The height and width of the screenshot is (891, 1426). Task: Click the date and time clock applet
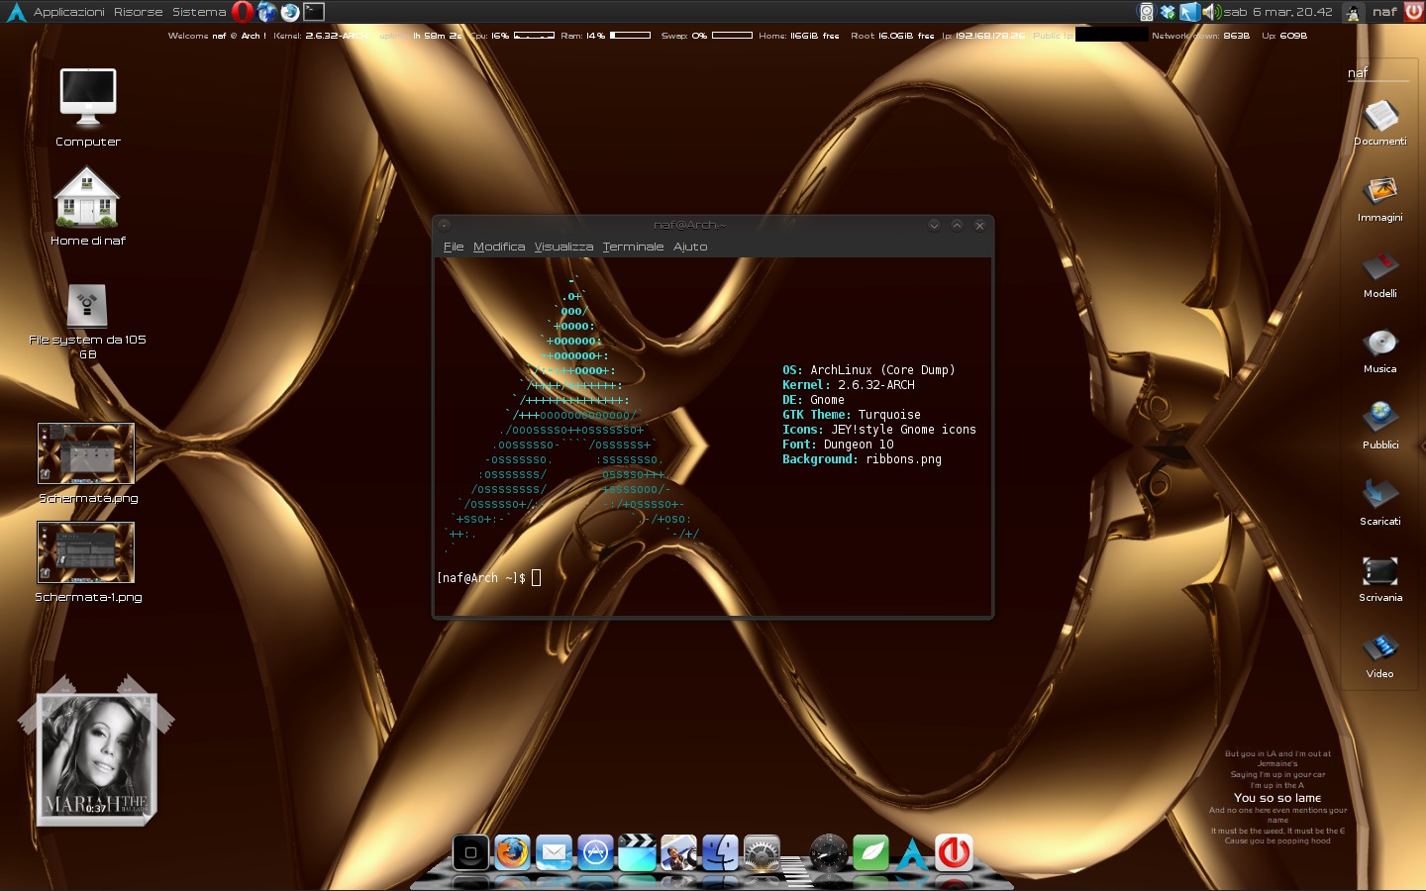[1278, 12]
